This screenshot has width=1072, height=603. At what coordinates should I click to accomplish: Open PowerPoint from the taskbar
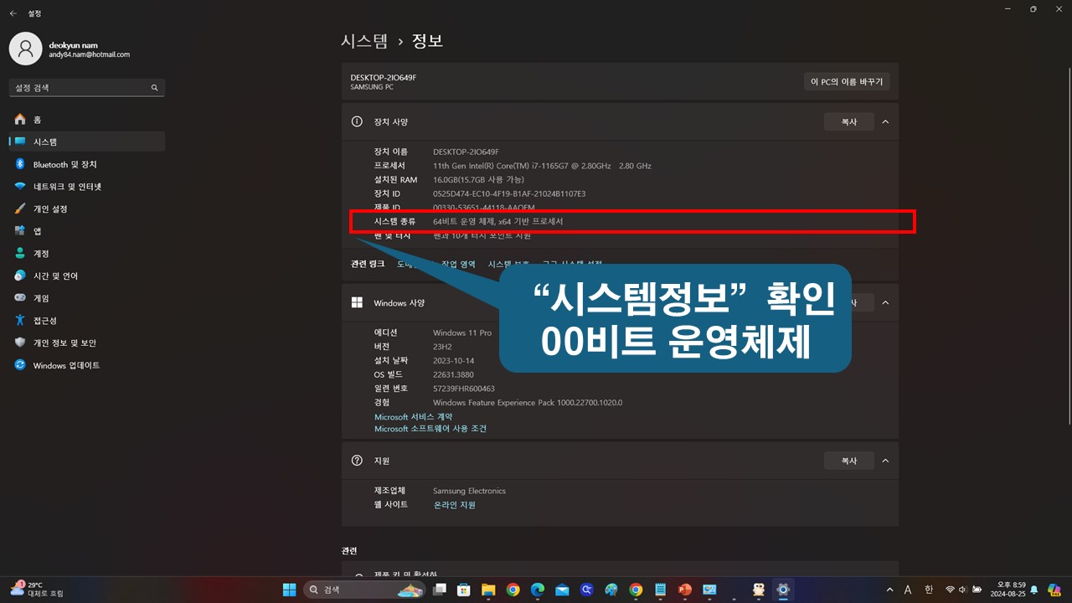(x=685, y=590)
